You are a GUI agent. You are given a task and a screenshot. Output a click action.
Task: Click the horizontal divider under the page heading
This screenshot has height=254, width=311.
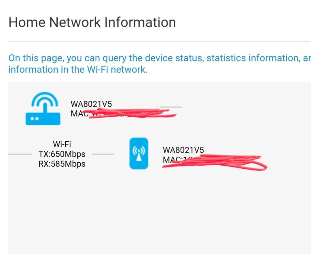click(160, 42)
